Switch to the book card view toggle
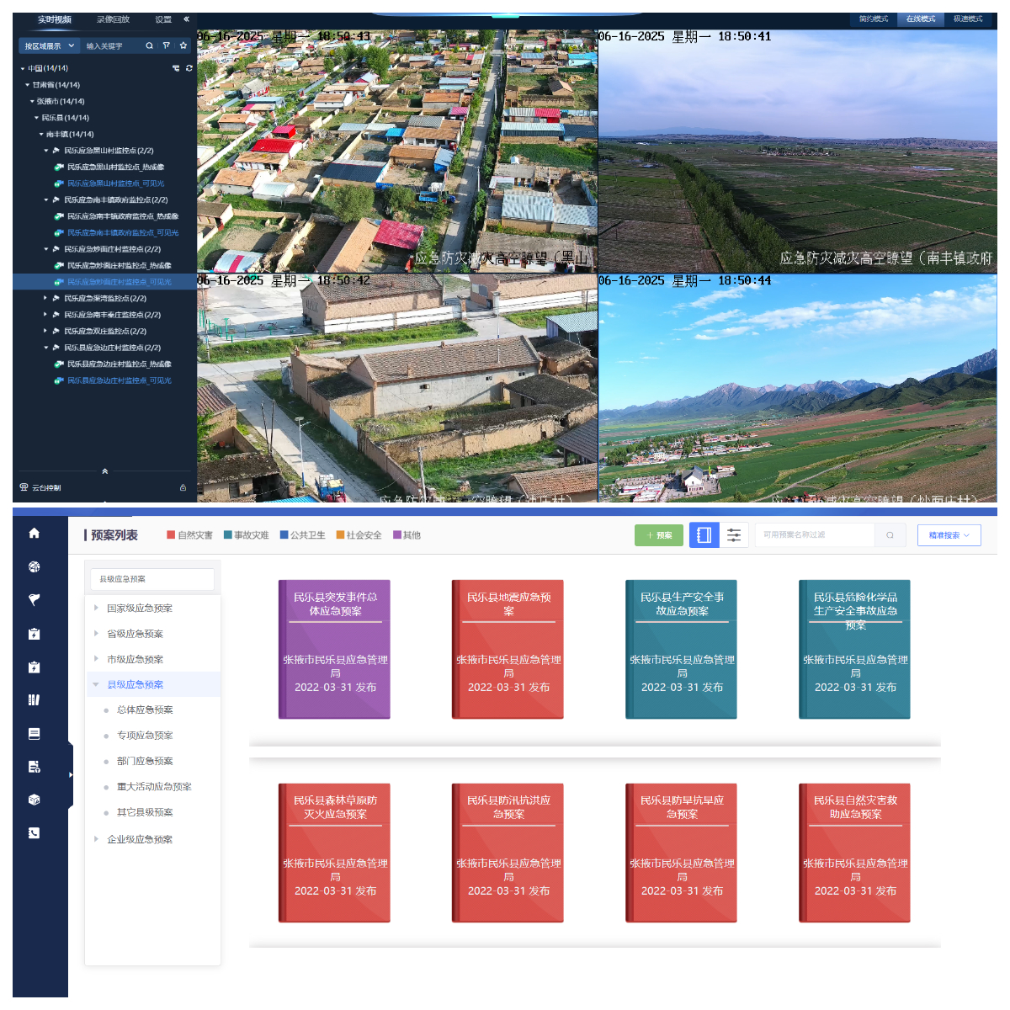Image resolution: width=1010 pixels, height=1010 pixels. point(704,535)
